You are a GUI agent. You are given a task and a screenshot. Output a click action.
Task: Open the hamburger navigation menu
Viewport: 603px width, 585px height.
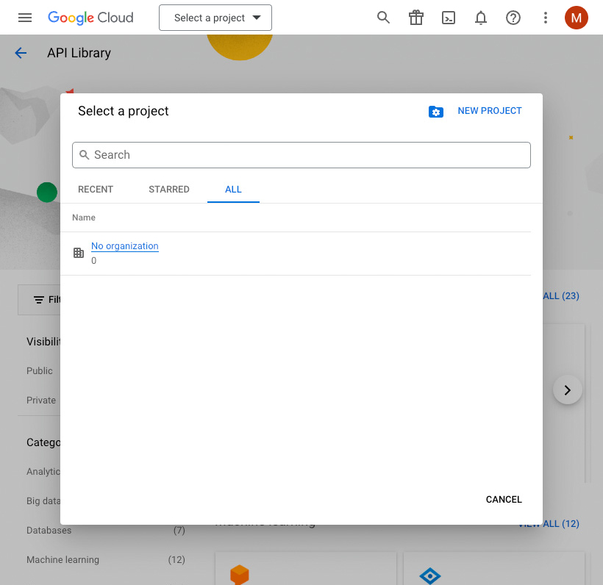(x=25, y=18)
